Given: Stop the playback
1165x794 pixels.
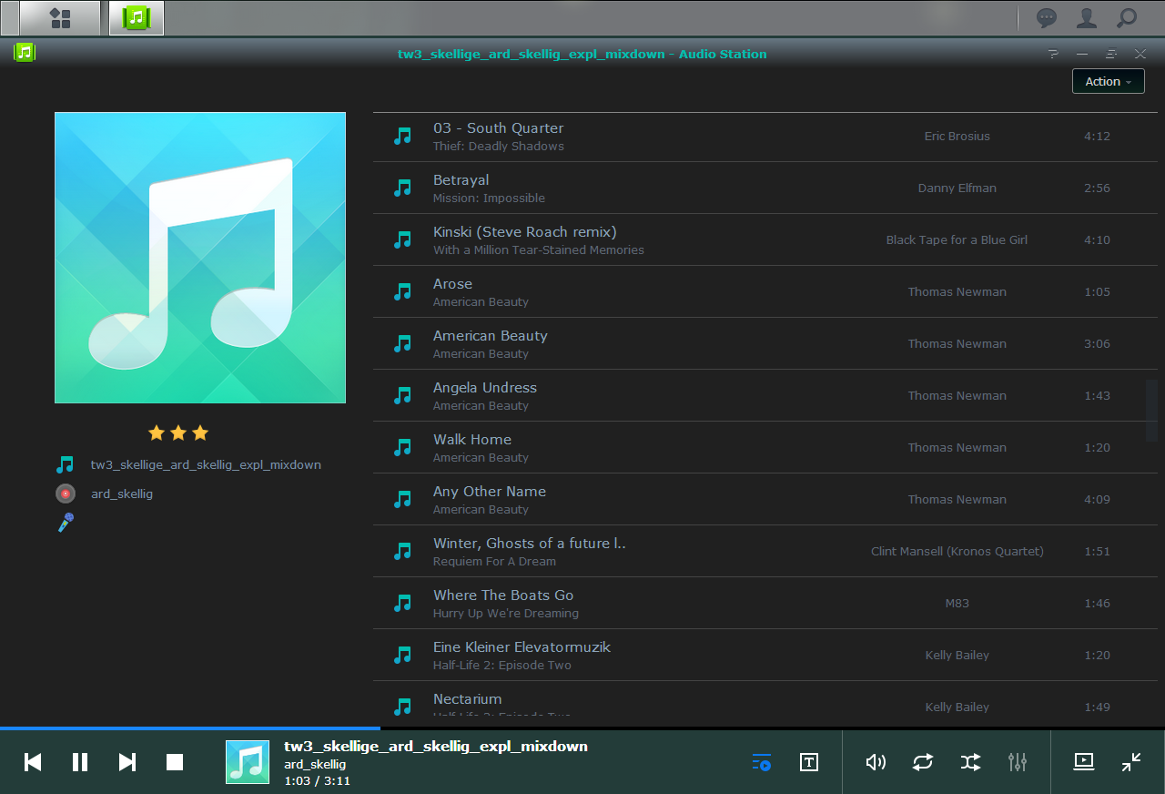Looking at the screenshot, I should click(175, 762).
